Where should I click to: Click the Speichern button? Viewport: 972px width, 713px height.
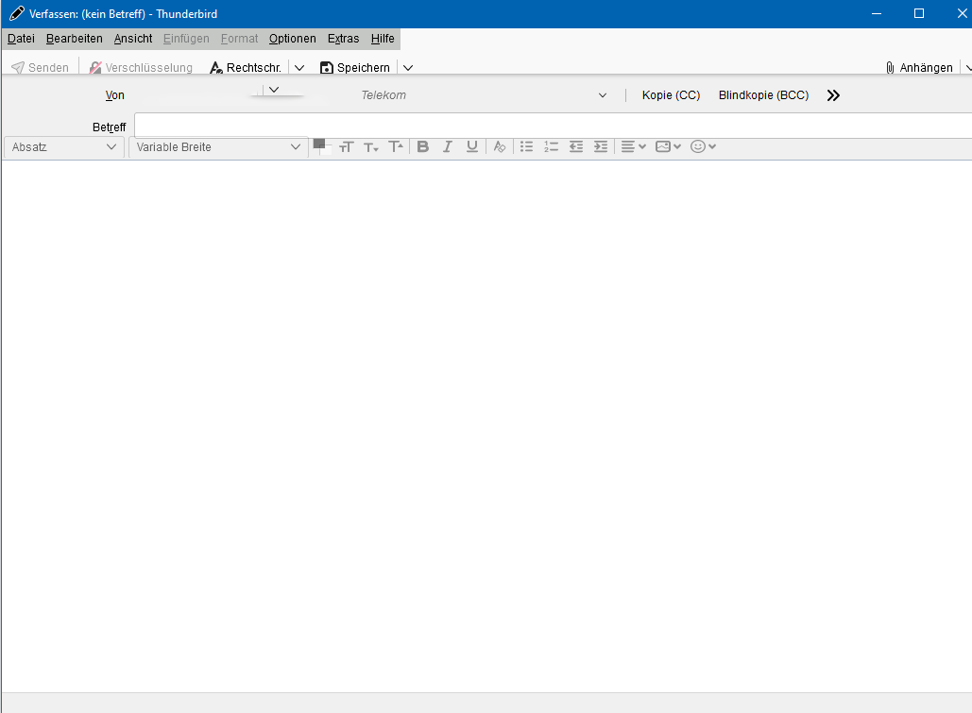click(355, 68)
